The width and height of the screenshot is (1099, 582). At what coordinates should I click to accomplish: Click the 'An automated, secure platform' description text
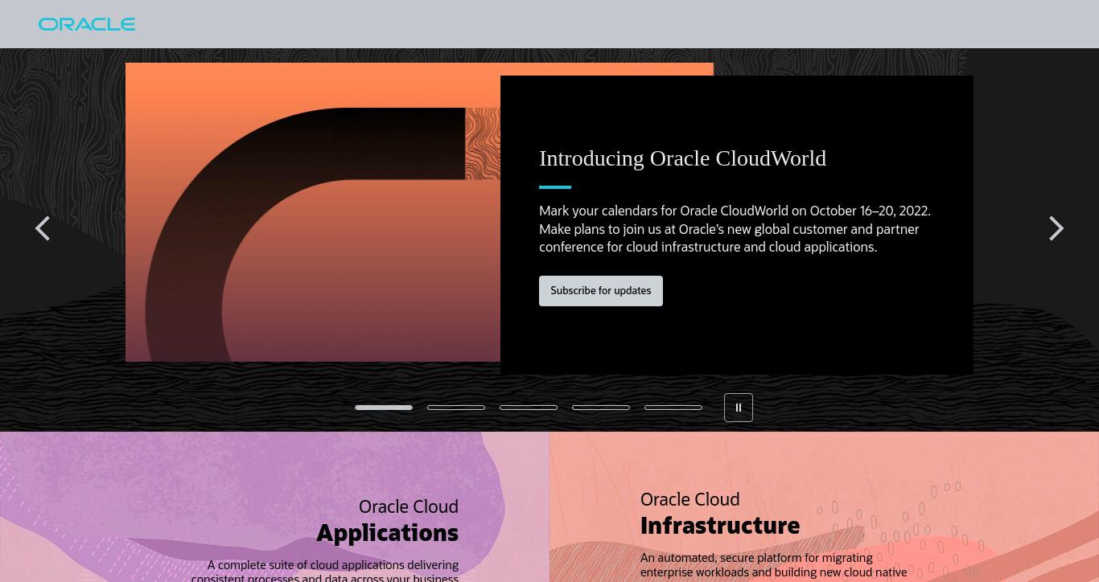coord(774,565)
